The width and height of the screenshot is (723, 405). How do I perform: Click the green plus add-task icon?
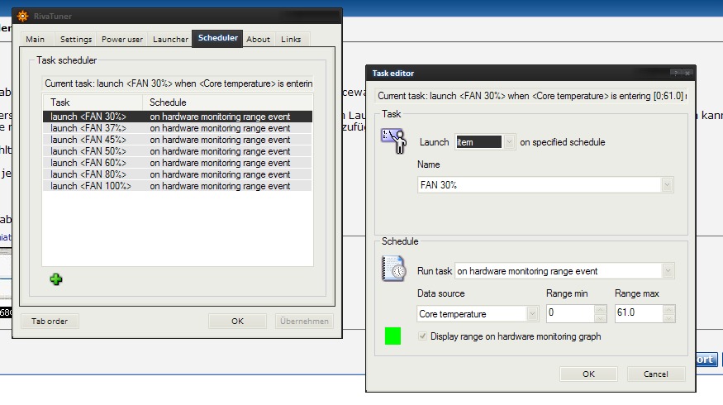point(56,279)
